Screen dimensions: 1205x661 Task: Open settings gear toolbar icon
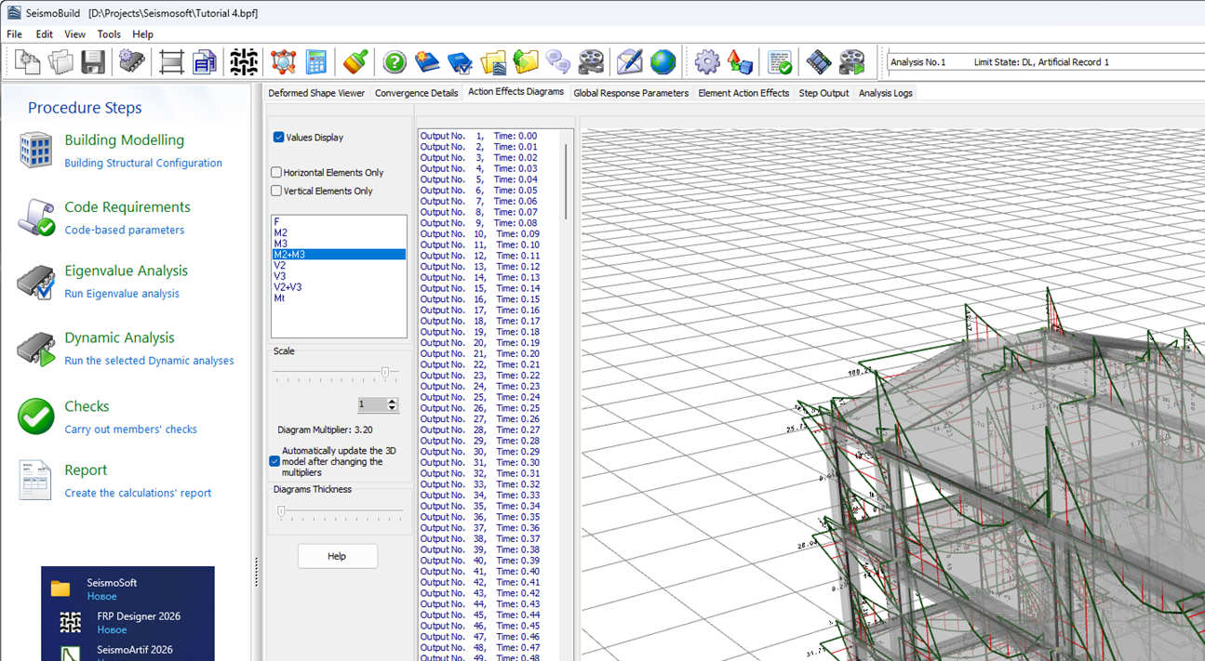click(707, 62)
